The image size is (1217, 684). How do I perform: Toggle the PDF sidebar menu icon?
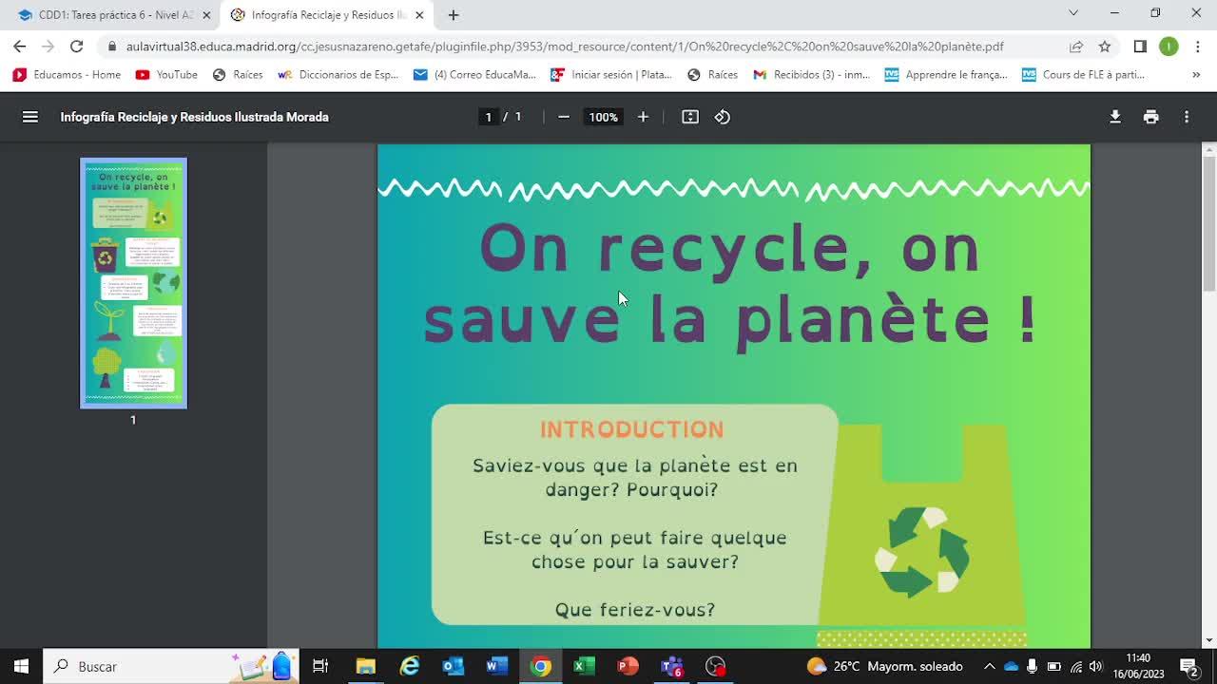pyautogui.click(x=30, y=117)
